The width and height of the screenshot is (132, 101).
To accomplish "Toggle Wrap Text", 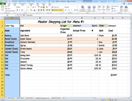I will pyautogui.click(x=55, y=7).
